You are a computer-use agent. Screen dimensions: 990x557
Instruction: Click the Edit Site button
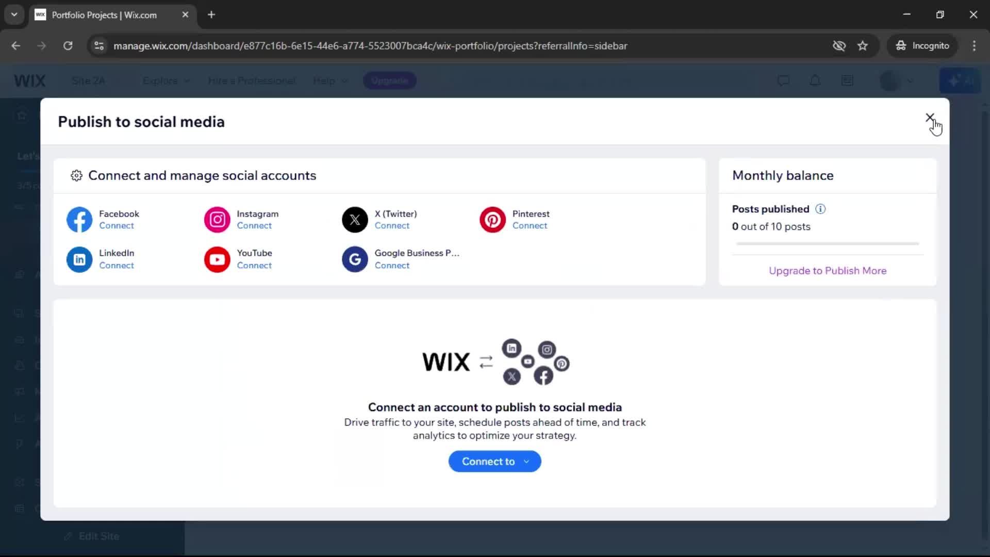tap(92, 536)
